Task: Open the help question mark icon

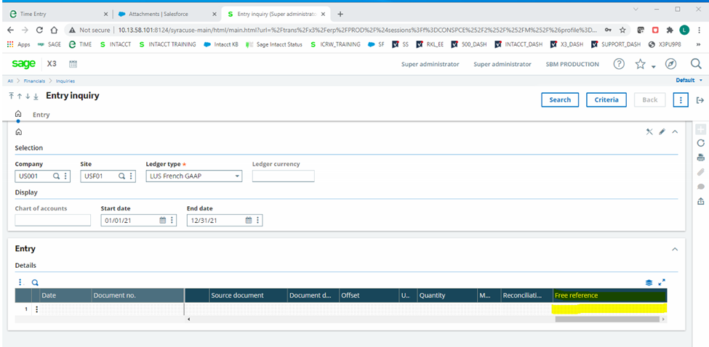Action: 618,64
